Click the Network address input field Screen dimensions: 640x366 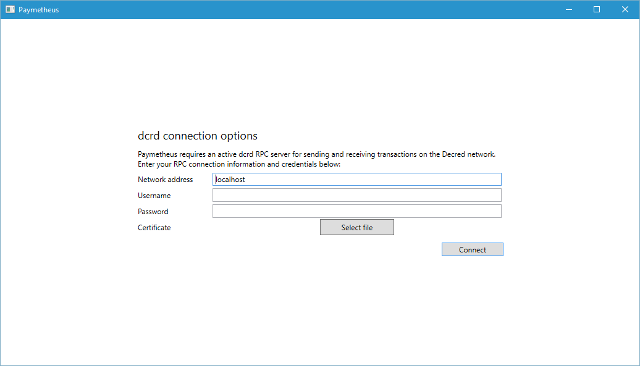pyautogui.click(x=356, y=180)
